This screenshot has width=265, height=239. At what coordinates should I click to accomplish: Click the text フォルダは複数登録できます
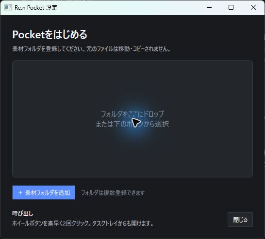[113, 192]
